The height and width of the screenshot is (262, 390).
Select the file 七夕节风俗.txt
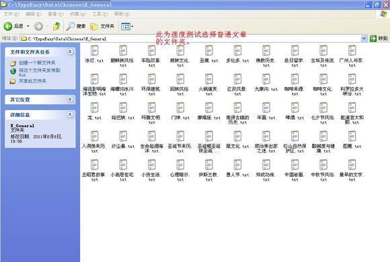point(323,113)
